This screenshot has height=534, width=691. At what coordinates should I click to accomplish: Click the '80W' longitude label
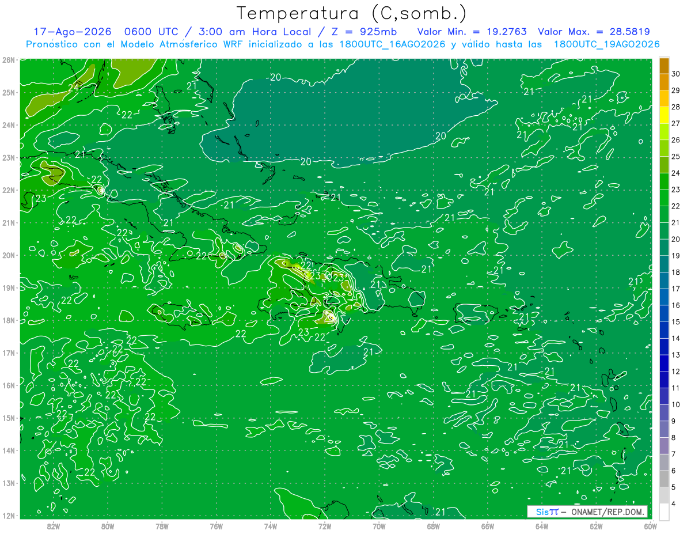108,526
